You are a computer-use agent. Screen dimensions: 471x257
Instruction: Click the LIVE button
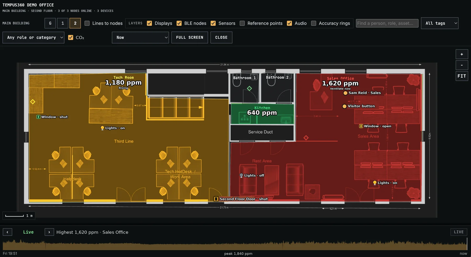tap(459, 232)
